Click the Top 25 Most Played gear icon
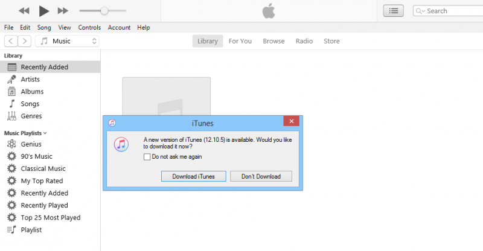Viewport: 483px width, 251px height. pos(11,217)
